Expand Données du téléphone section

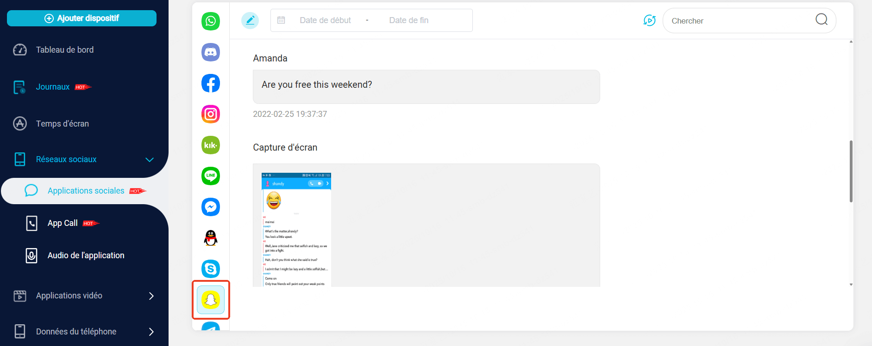coord(151,332)
